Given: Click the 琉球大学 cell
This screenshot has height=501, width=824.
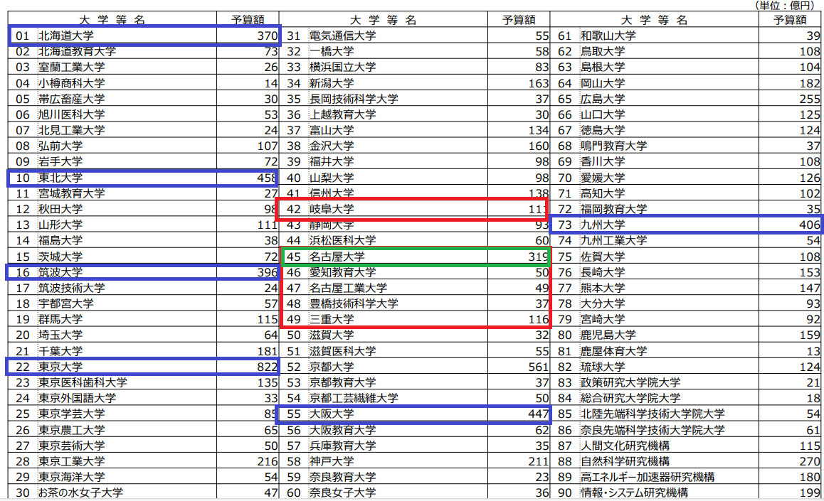Looking at the screenshot, I should pyautogui.click(x=603, y=367).
